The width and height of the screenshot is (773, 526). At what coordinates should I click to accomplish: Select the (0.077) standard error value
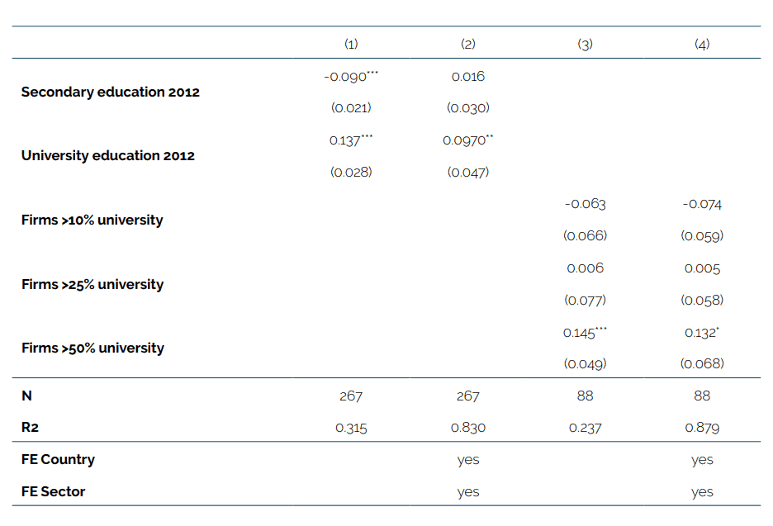[585, 300]
